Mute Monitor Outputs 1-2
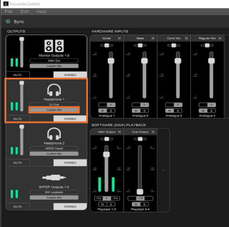Viewport: 229px width, 227px height. point(18,75)
